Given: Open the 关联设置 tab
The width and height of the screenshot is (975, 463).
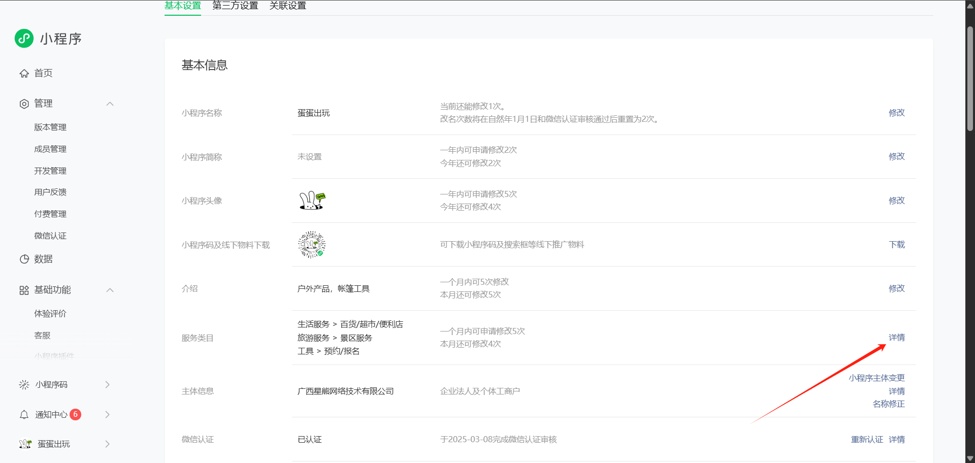Looking at the screenshot, I should click(288, 6).
